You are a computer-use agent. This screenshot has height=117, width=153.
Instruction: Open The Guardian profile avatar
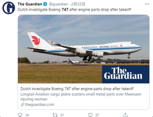click(x=9, y=8)
